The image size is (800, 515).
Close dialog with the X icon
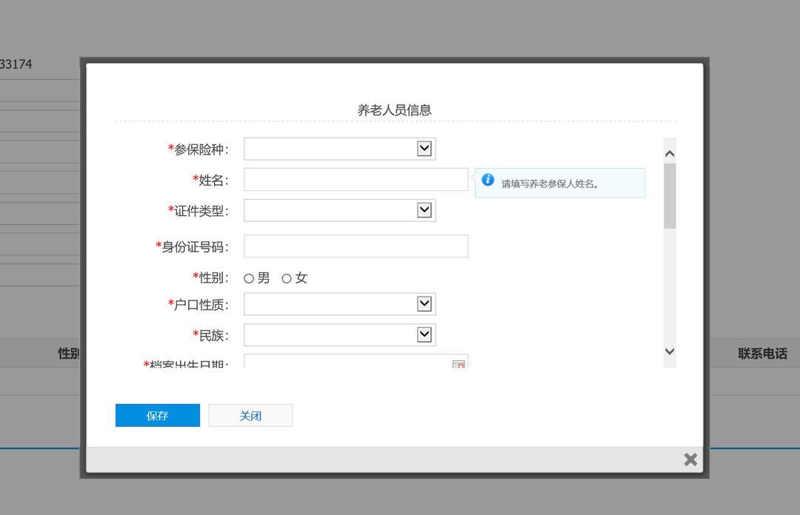(690, 460)
